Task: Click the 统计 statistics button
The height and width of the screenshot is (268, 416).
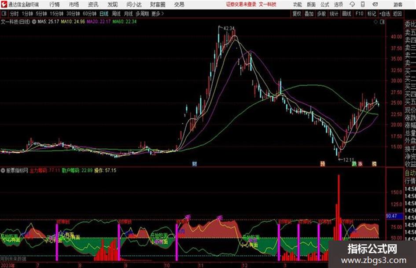Action: pos(334,14)
